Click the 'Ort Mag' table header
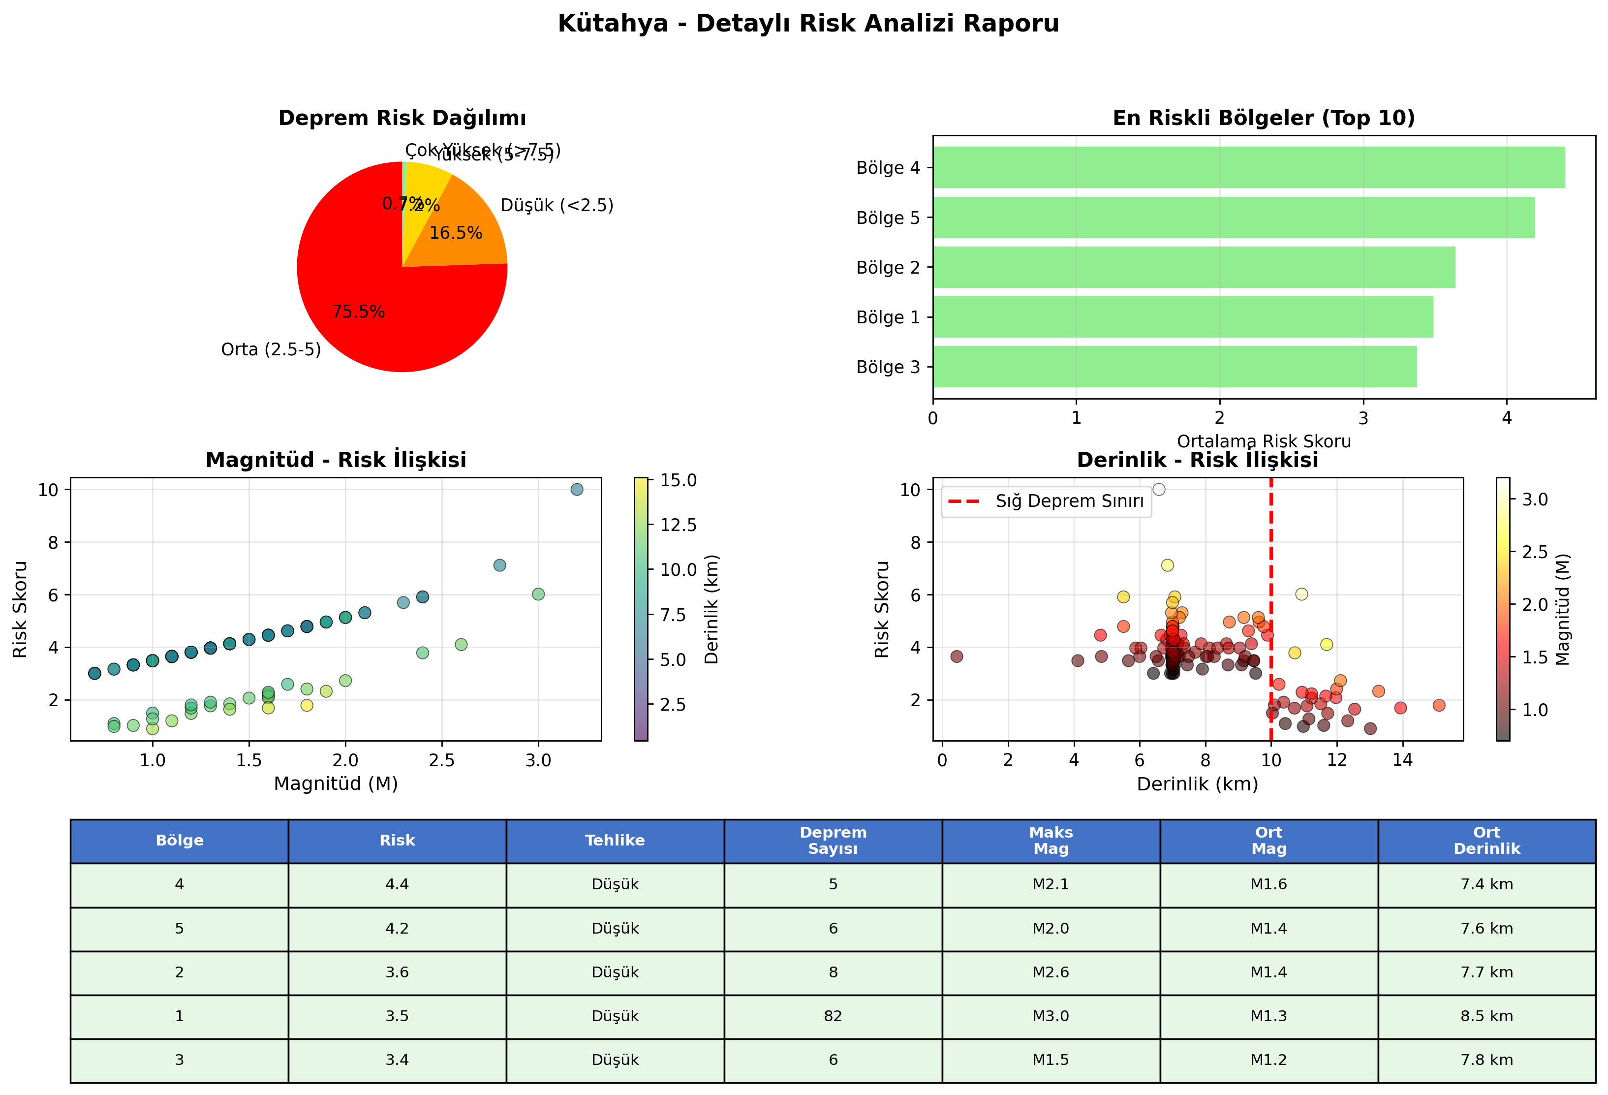 pos(1269,841)
